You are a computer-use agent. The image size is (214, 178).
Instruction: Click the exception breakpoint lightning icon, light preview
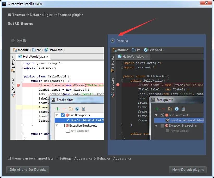67,126
